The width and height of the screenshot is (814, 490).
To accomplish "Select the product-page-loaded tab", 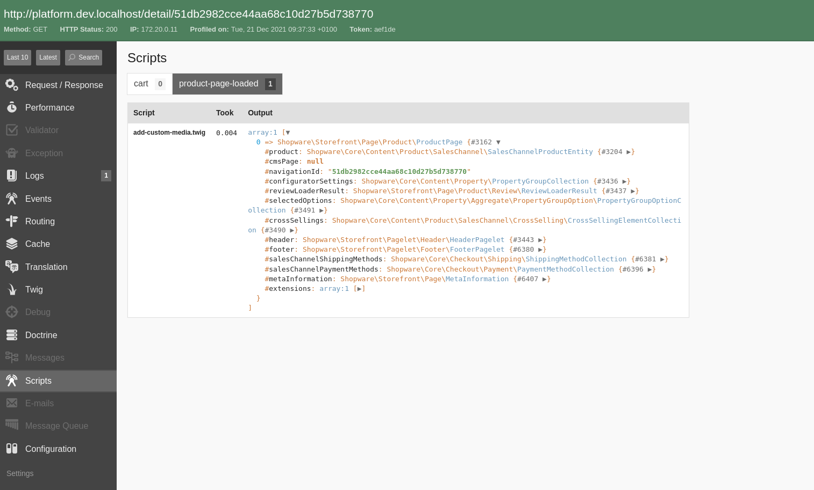I will pos(227,84).
